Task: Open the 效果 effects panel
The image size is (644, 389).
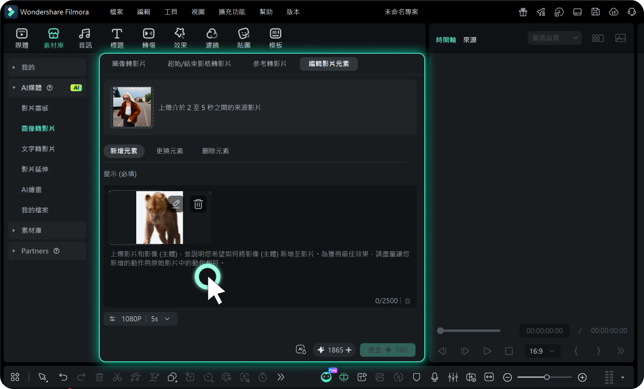Action: [x=180, y=38]
